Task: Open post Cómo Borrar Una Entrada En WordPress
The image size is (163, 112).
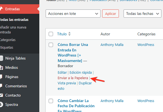Action: (73, 53)
